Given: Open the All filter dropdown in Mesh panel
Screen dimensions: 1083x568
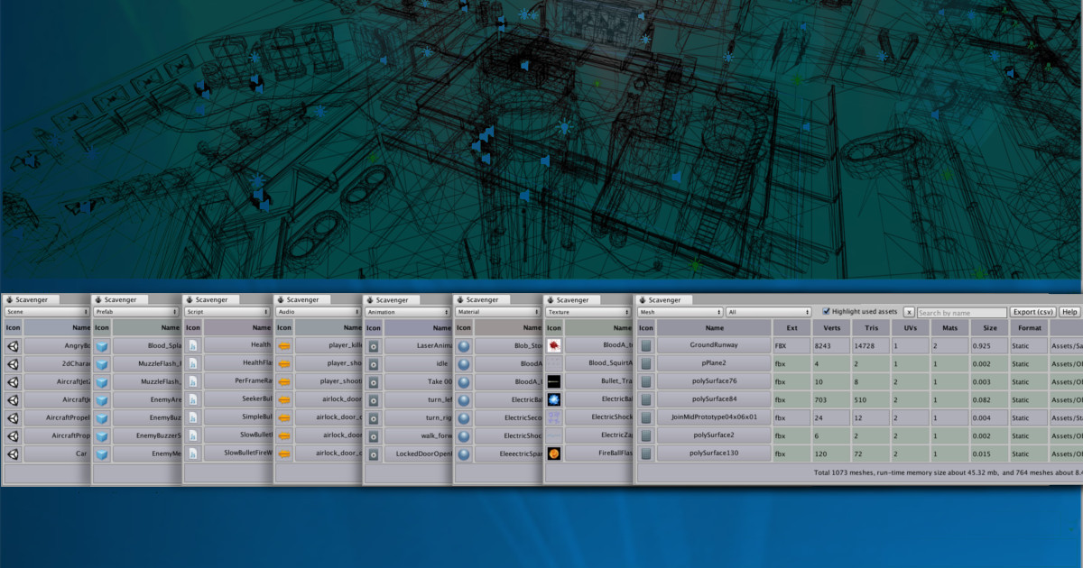Looking at the screenshot, I should pyautogui.click(x=767, y=312).
